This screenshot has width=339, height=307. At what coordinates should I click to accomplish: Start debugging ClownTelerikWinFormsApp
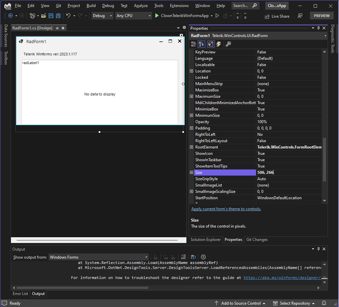157,16
